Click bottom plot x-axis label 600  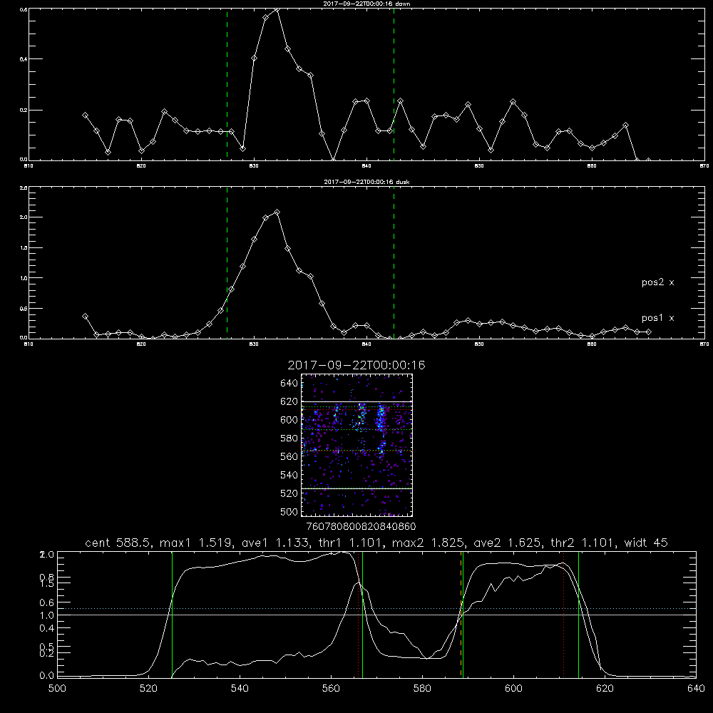[x=513, y=689]
